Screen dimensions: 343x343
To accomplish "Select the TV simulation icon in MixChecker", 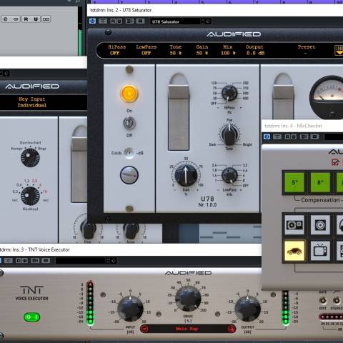I will coord(320,251).
